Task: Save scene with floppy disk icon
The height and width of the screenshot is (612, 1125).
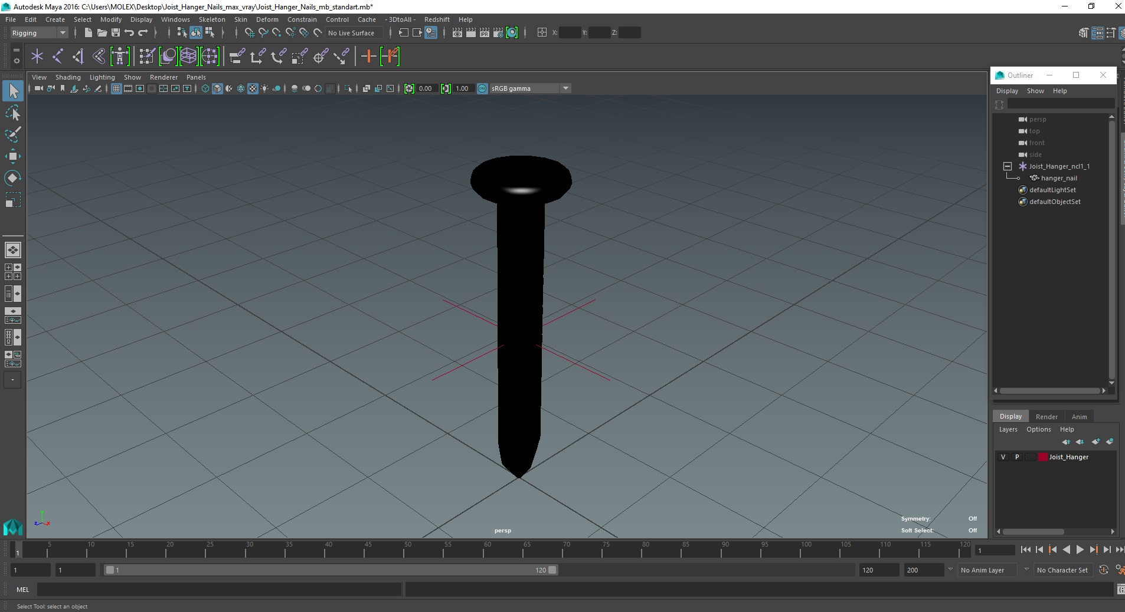Action: click(x=116, y=32)
